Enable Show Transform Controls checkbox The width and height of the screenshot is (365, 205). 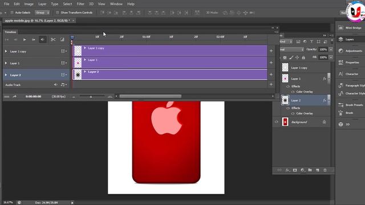tap(58, 13)
